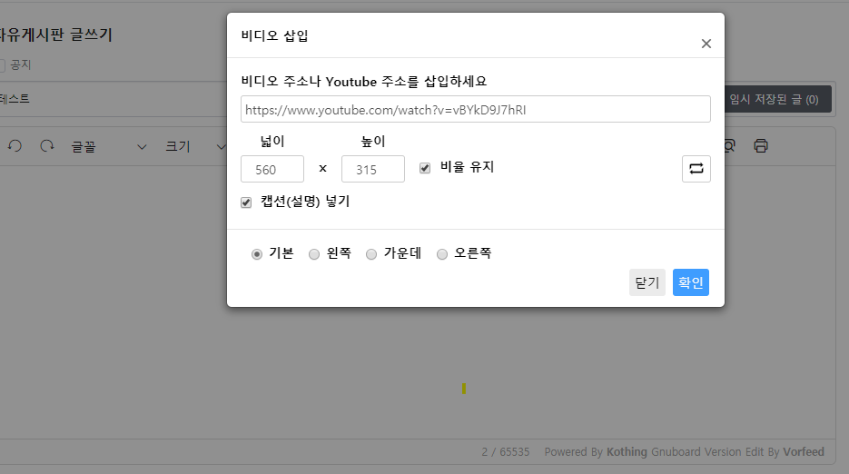Click the preview magnifier icon in toolbar

(730, 145)
